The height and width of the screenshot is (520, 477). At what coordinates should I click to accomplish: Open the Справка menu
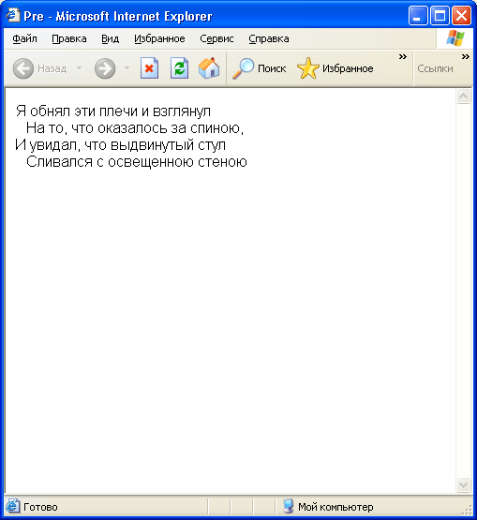[x=269, y=38]
